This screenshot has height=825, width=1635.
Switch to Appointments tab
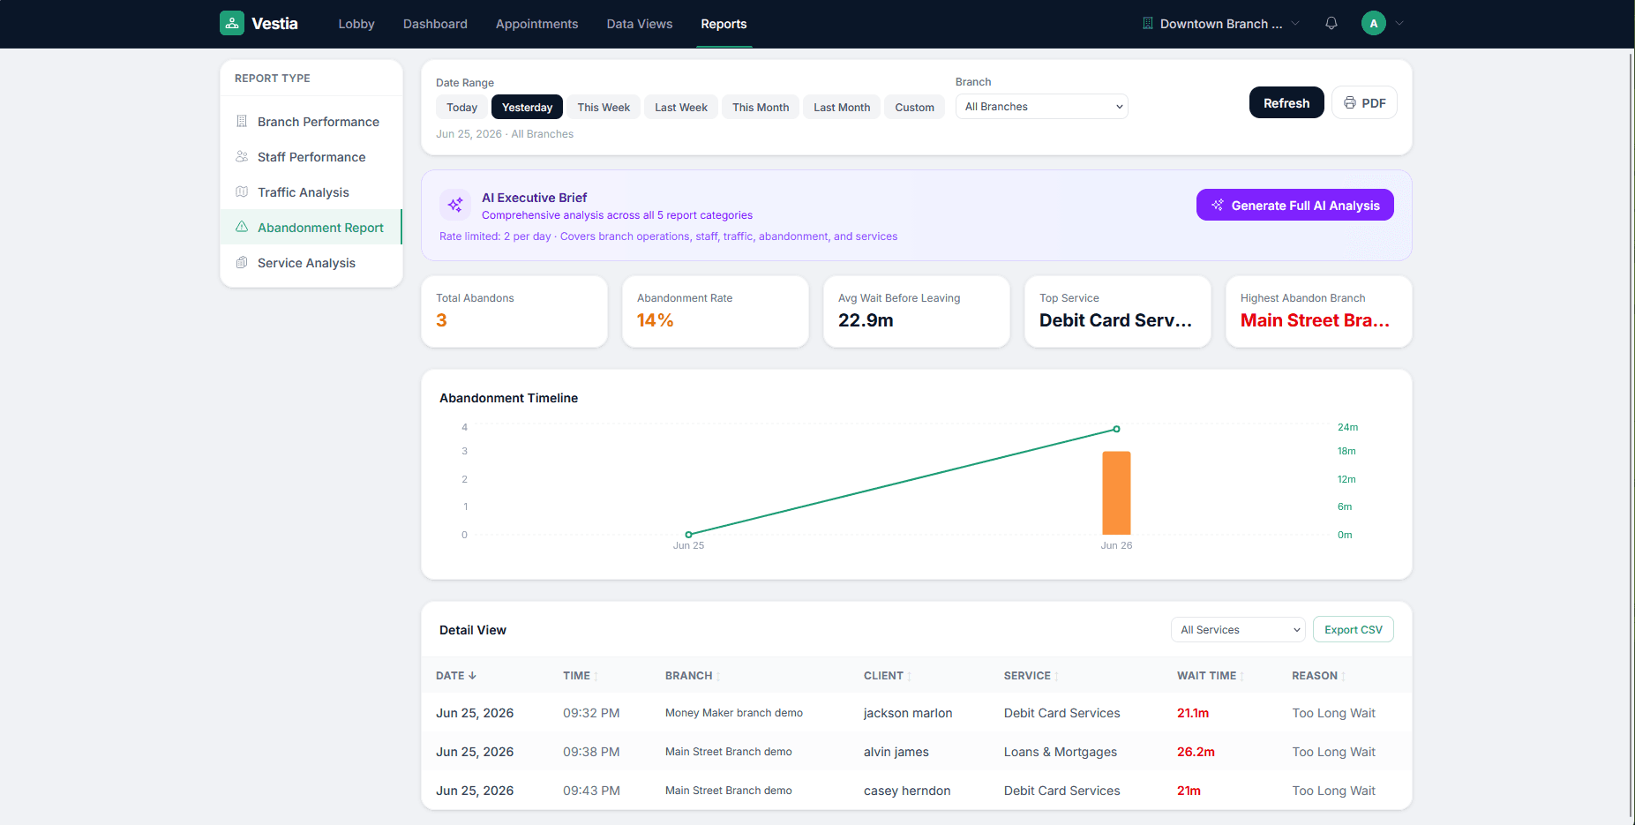click(x=536, y=24)
